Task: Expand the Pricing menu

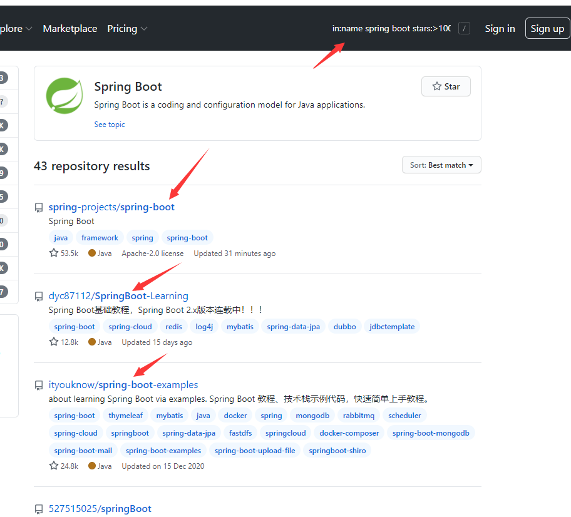Action: pyautogui.click(x=127, y=28)
